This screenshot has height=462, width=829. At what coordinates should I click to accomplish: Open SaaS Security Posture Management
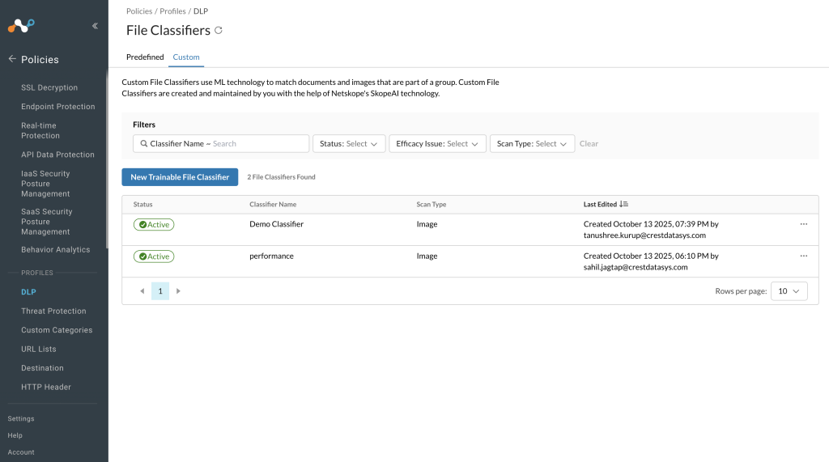46,222
